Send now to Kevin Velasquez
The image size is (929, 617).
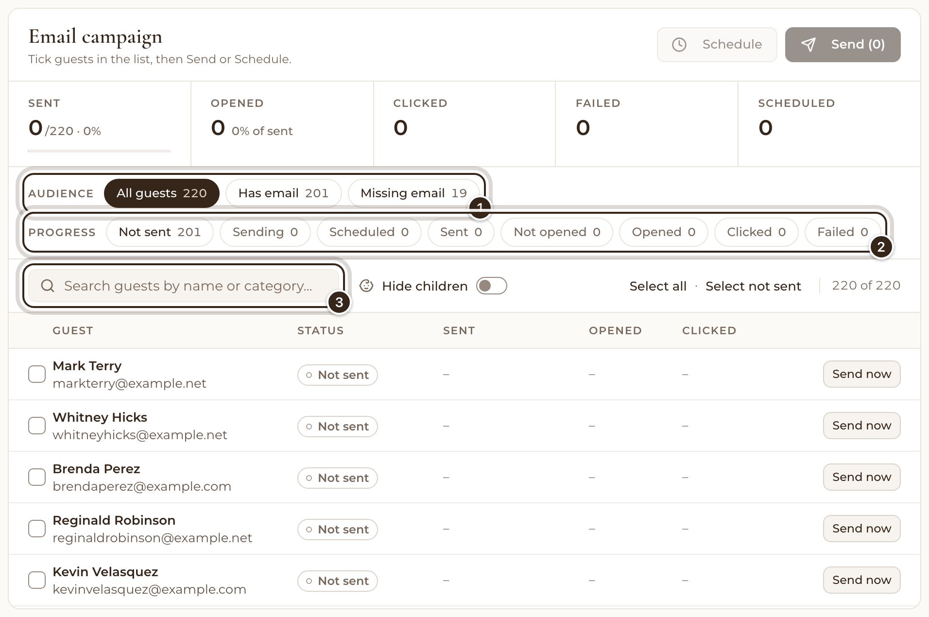click(x=861, y=580)
